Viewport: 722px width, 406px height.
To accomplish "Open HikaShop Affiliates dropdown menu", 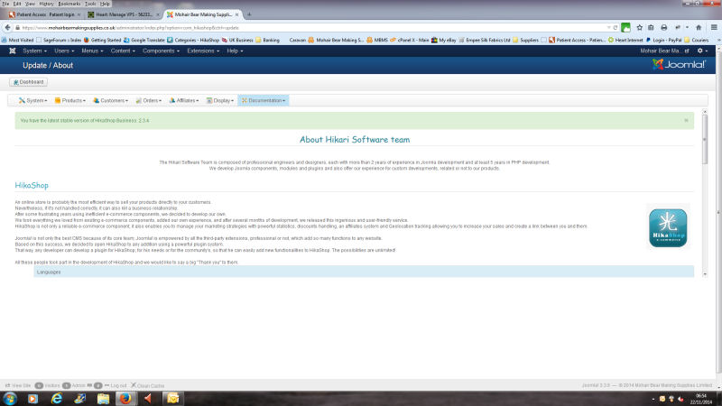I will 184,100.
